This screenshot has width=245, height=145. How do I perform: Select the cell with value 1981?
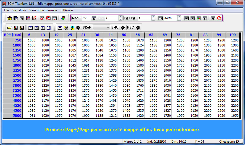165,95
